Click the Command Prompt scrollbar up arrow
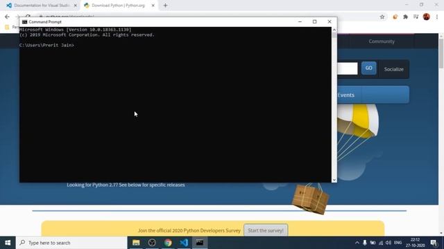 (334, 30)
